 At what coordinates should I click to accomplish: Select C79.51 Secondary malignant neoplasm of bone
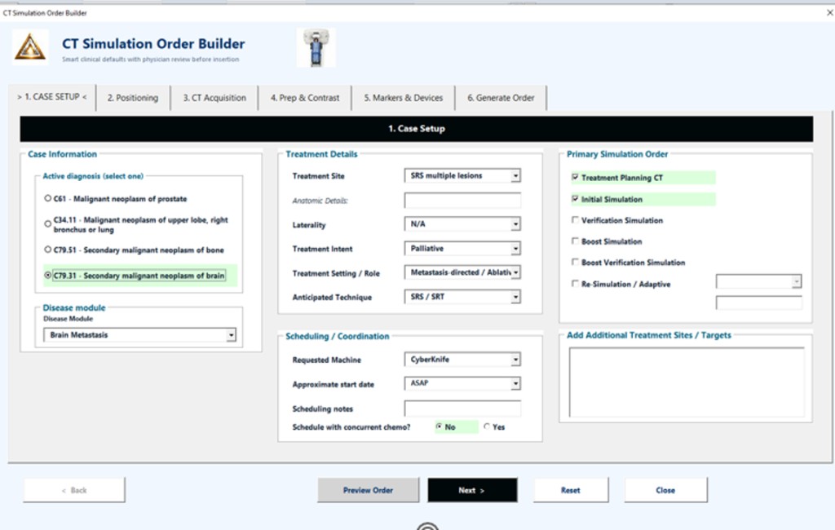pyautogui.click(x=48, y=250)
